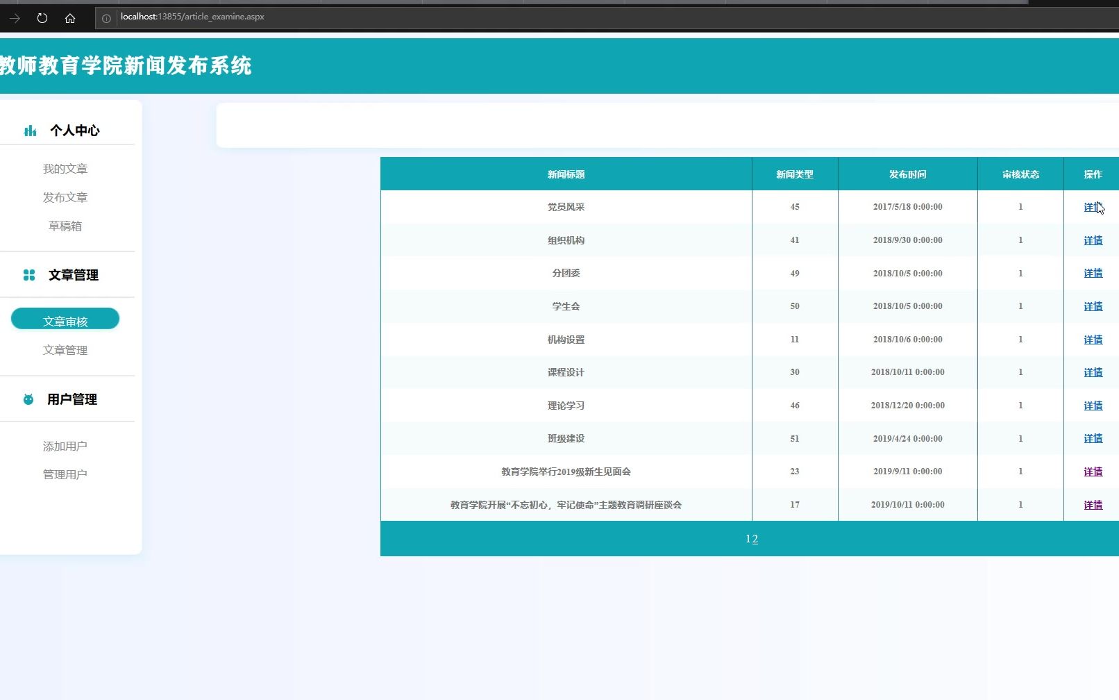Click the browser forward arrow
The height and width of the screenshot is (700, 1119).
(15, 18)
